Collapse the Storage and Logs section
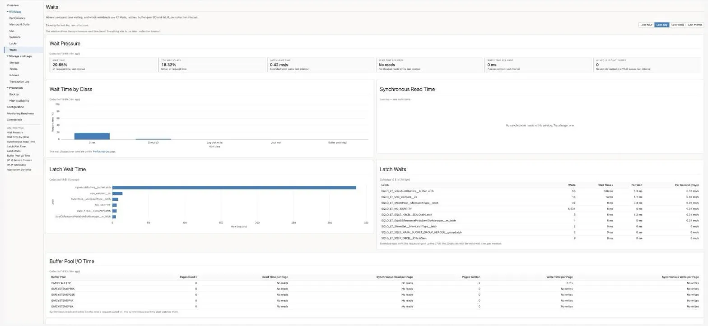Viewport: 708px width, 326px height. click(19, 56)
